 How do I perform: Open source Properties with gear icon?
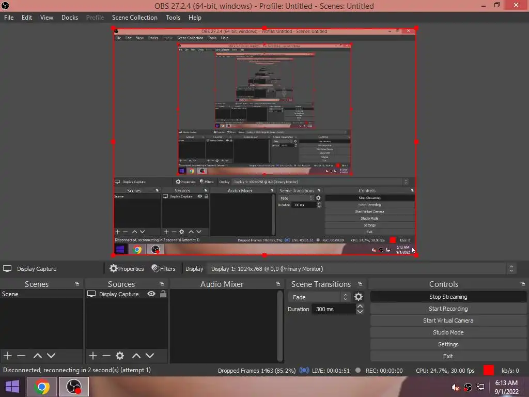[127, 269]
